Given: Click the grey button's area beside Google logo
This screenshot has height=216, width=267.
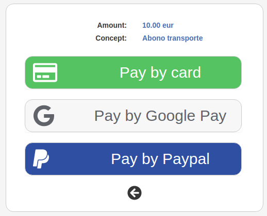Looking at the screenshot, I should [x=74, y=116].
